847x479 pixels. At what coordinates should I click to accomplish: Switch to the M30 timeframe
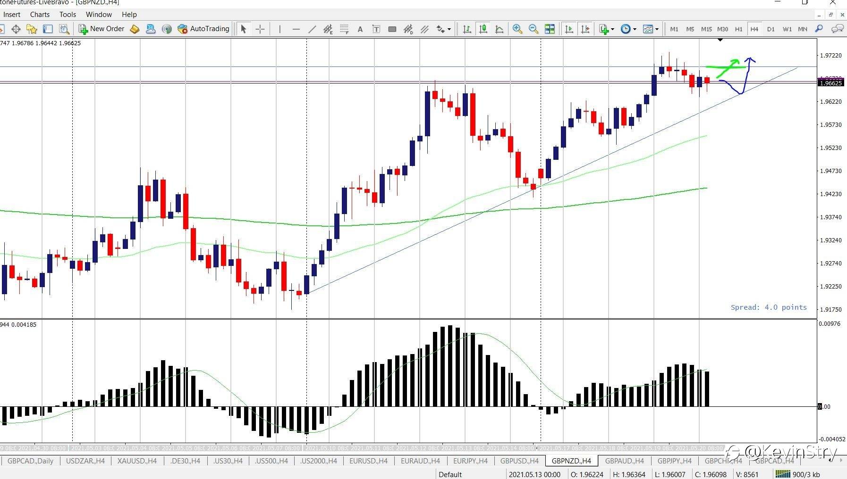click(x=722, y=29)
